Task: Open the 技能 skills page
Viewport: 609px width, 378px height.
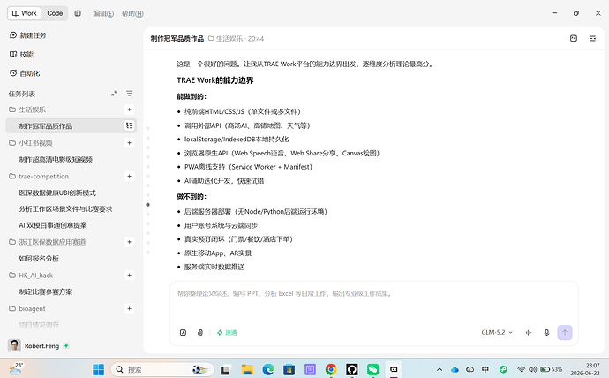Action: click(x=22, y=55)
